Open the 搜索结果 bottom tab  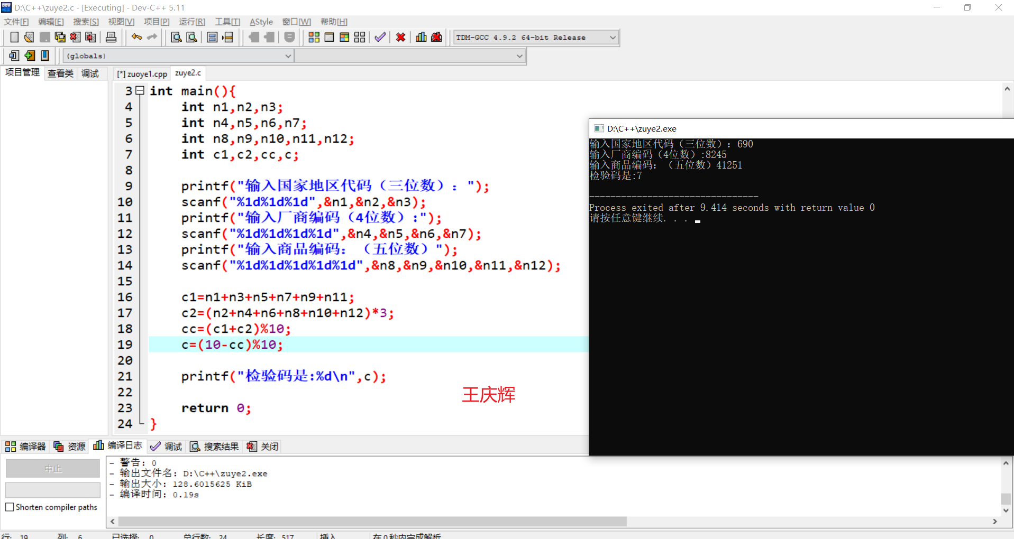click(x=215, y=447)
